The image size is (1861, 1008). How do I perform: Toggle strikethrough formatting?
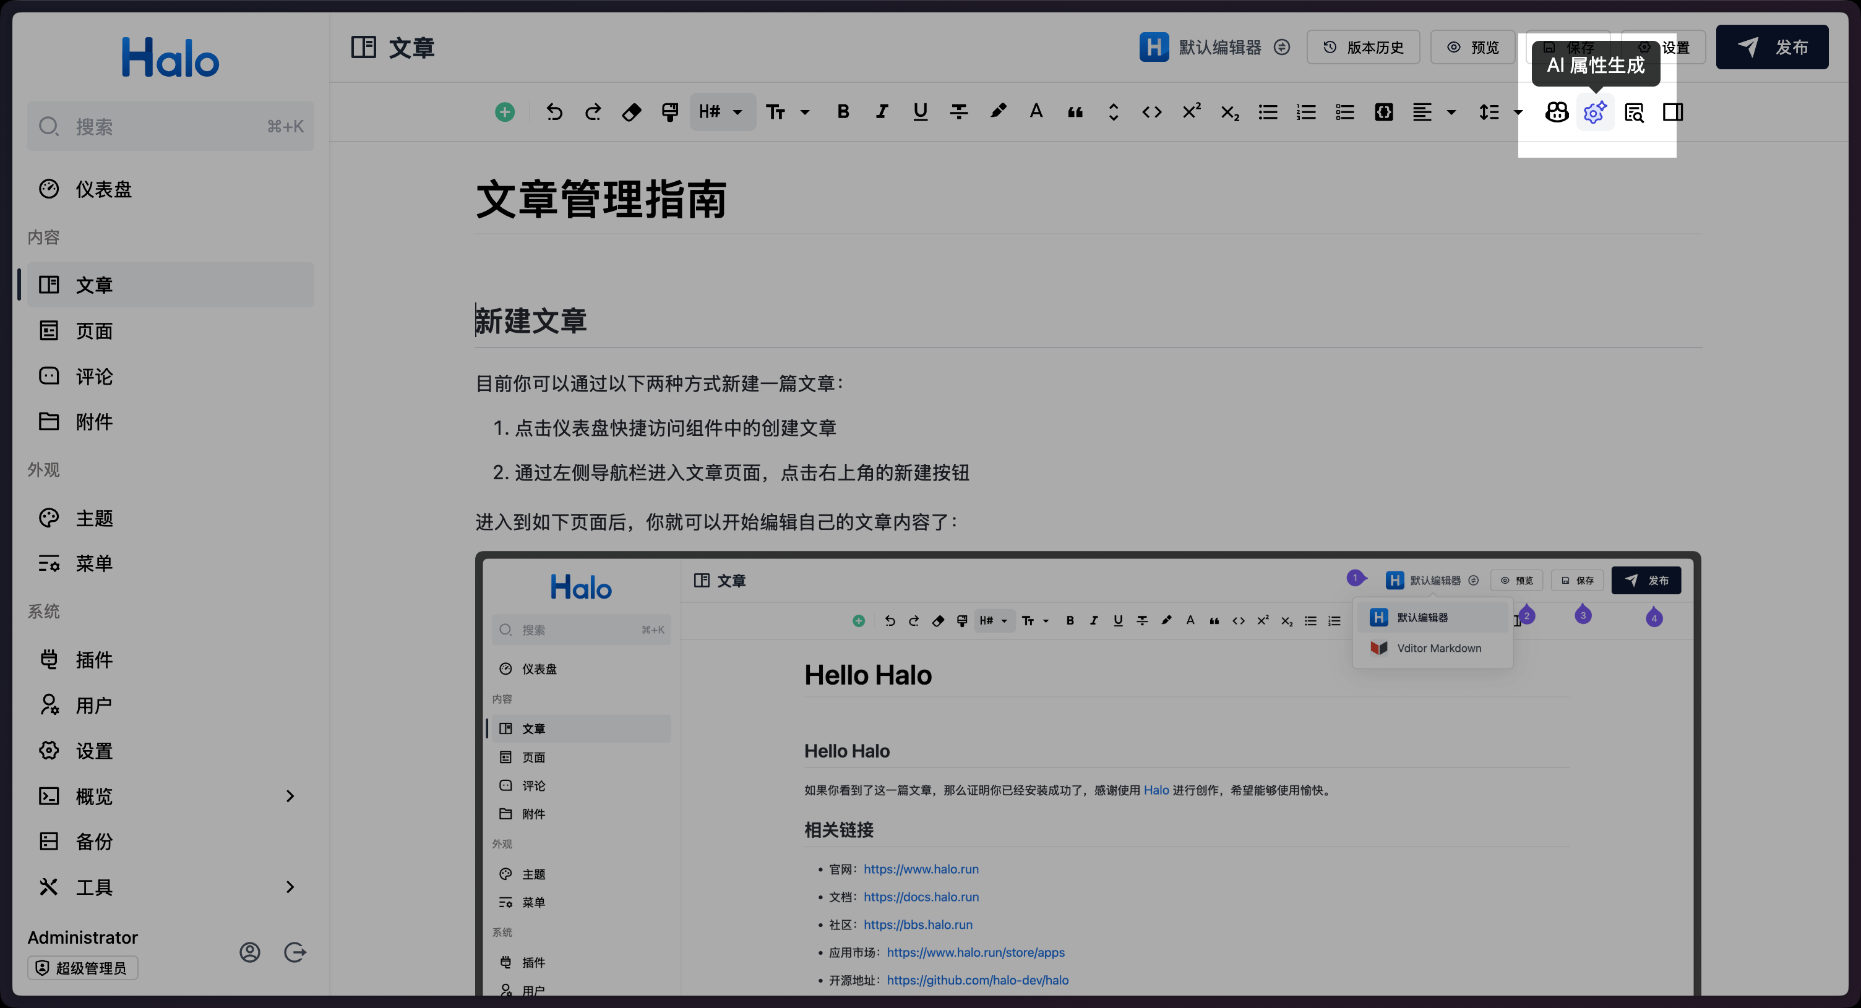click(959, 112)
